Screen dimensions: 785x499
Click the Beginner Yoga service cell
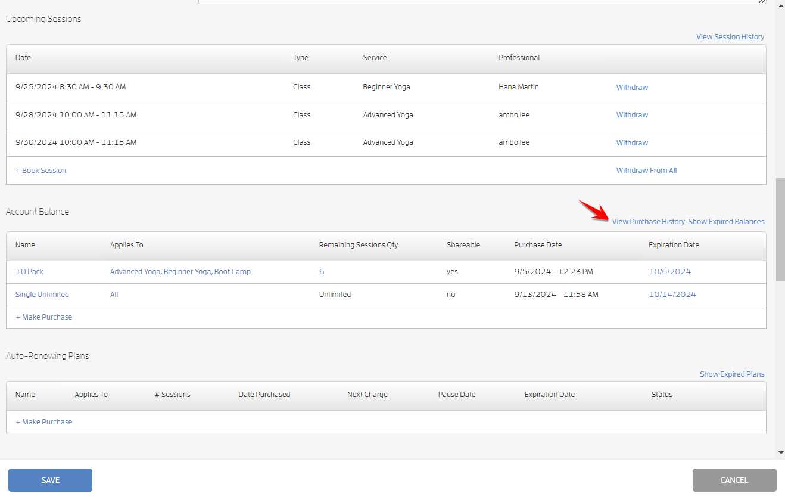tap(386, 87)
